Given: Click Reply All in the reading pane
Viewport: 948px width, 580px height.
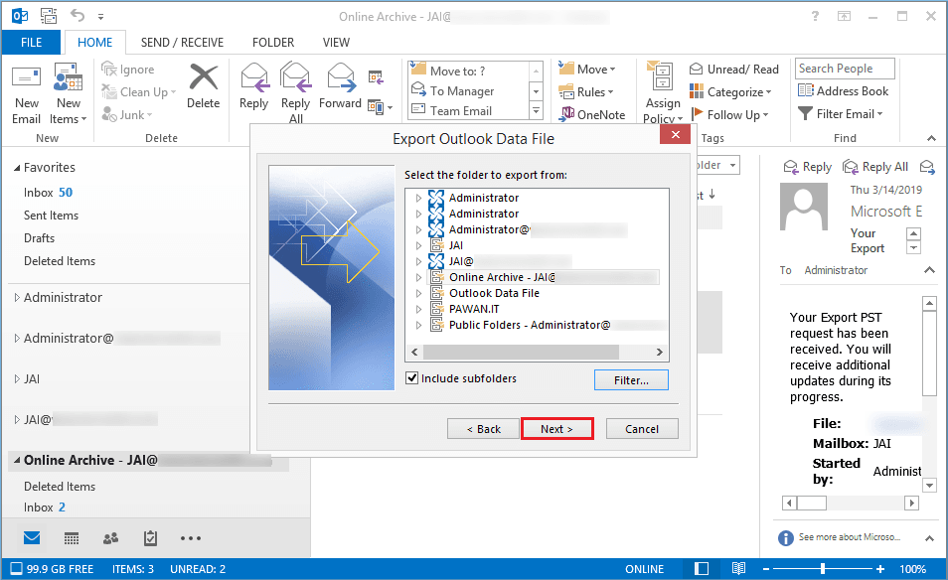Looking at the screenshot, I should tap(876, 167).
